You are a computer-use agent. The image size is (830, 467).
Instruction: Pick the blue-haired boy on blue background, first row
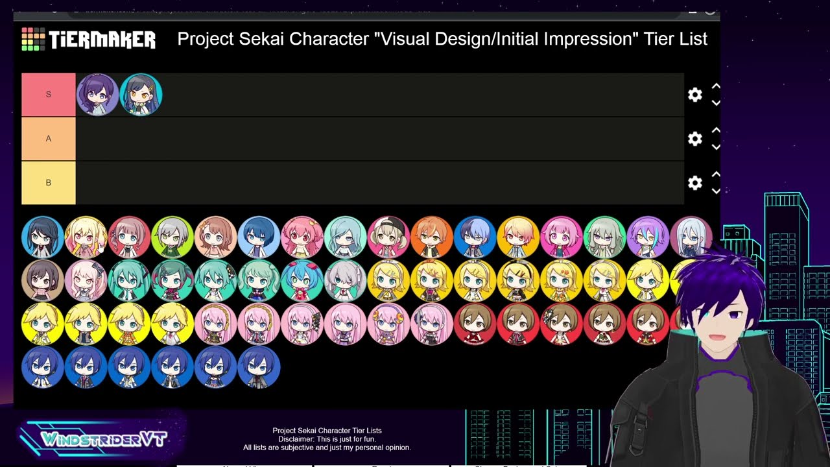[475, 237]
